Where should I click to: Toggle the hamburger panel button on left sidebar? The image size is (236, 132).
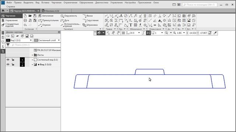3,33
